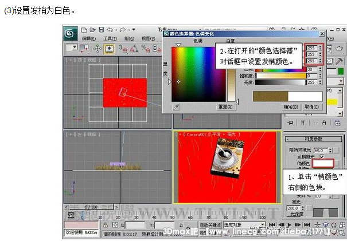
Task: Click the teapot render icon
Action: [339, 49]
